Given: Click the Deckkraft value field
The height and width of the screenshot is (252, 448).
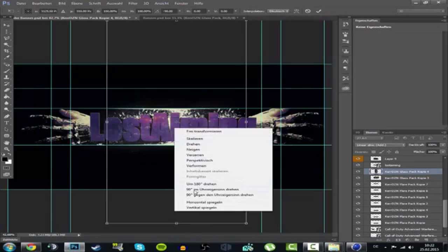Looking at the screenshot, I should (433, 145).
